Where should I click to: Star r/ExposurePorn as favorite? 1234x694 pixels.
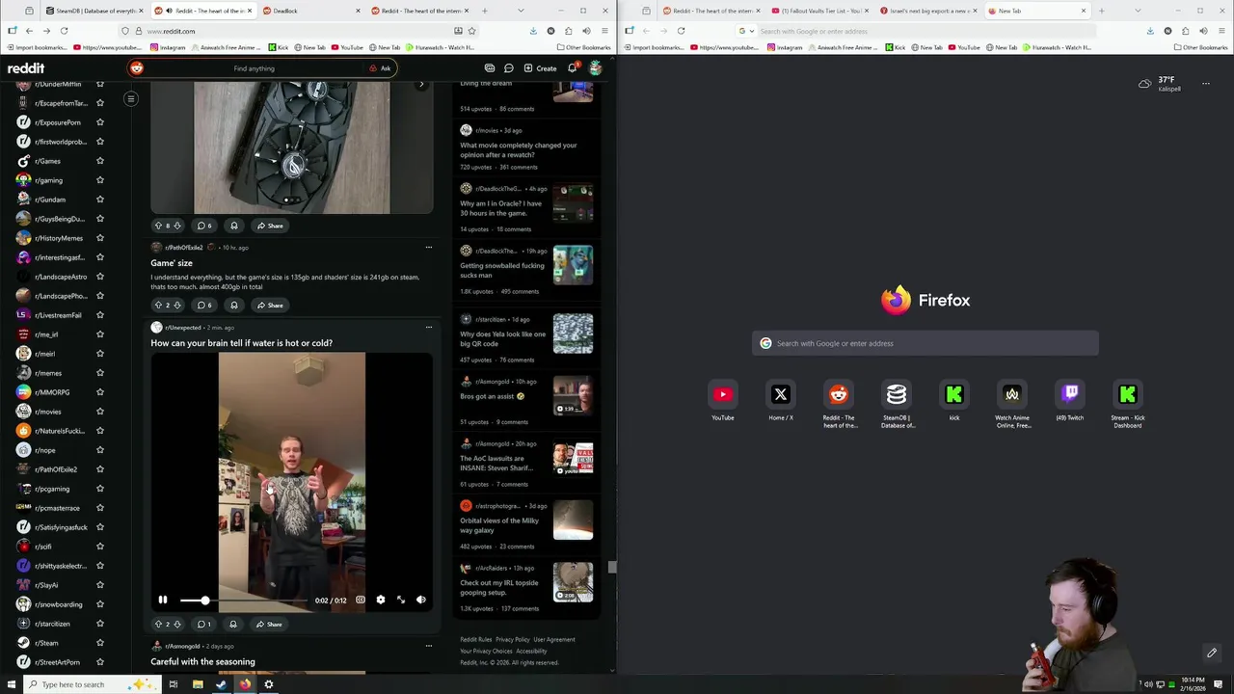(x=99, y=122)
